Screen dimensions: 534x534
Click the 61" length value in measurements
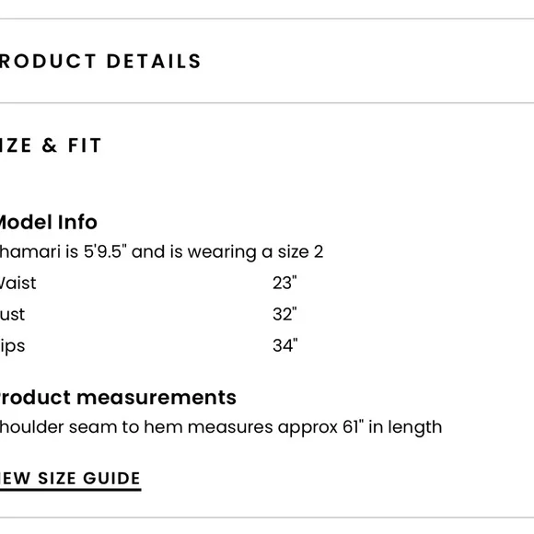tap(354, 427)
